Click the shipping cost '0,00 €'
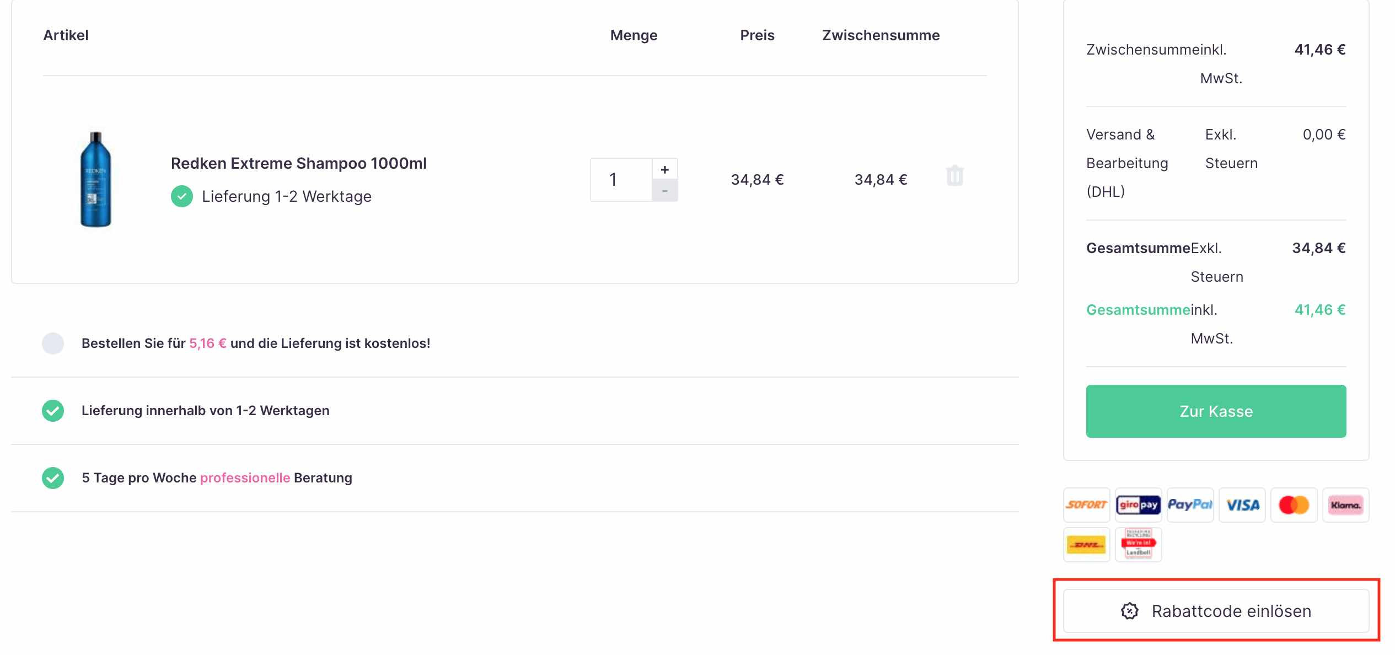The image size is (1395, 655). [1324, 135]
